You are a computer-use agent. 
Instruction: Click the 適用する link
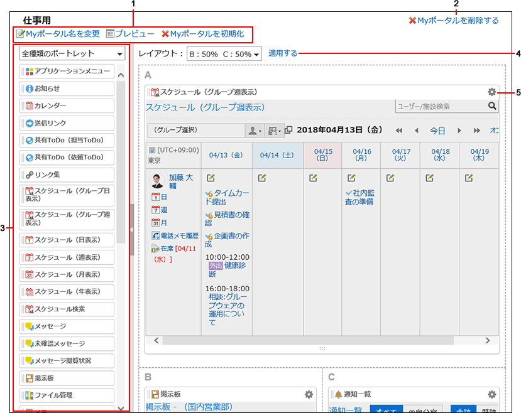(x=283, y=53)
